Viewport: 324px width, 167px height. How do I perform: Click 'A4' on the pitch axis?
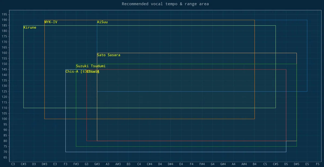(234, 164)
